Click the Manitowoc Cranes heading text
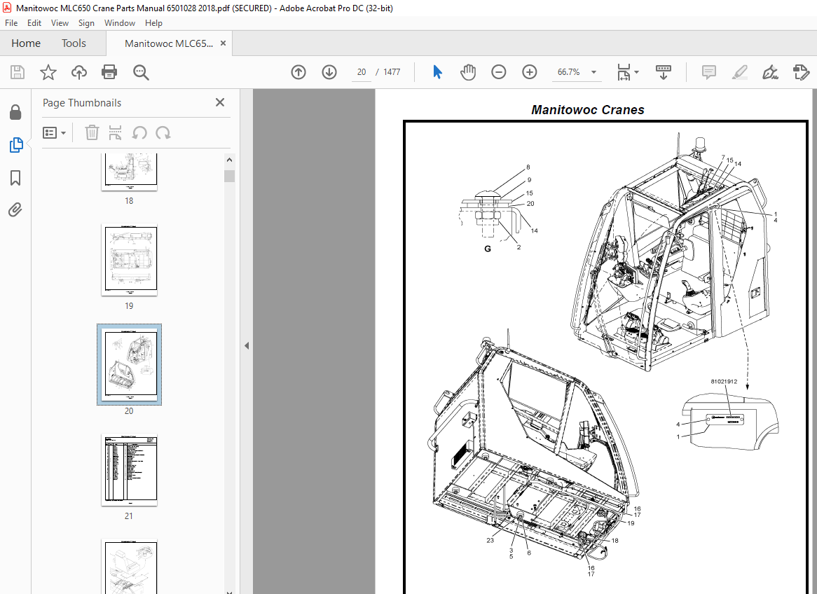The image size is (817, 594). [588, 110]
